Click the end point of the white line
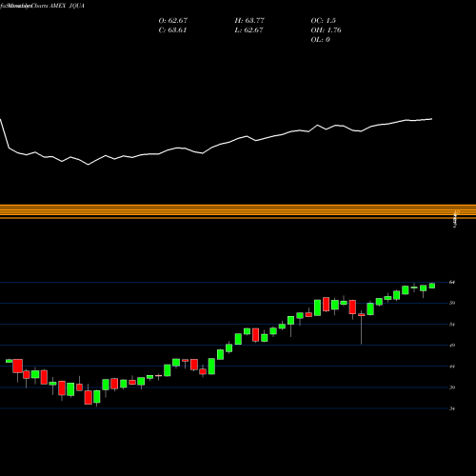 [x=432, y=119]
